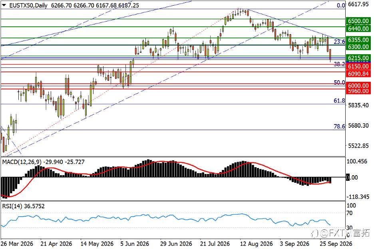Click the 3 Sep 2026 date marker
374x249 pixels.
tap(294, 244)
